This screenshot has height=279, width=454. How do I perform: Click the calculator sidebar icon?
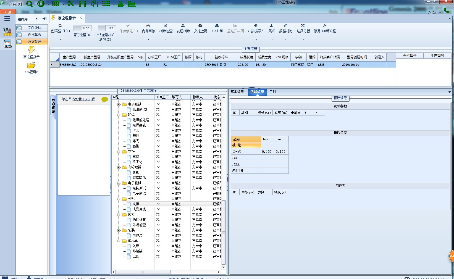pyautogui.click(x=7, y=44)
